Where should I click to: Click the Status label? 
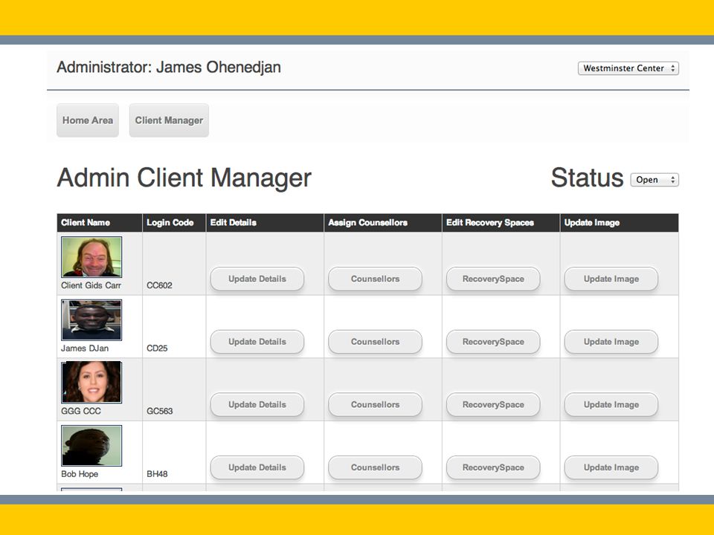point(587,178)
